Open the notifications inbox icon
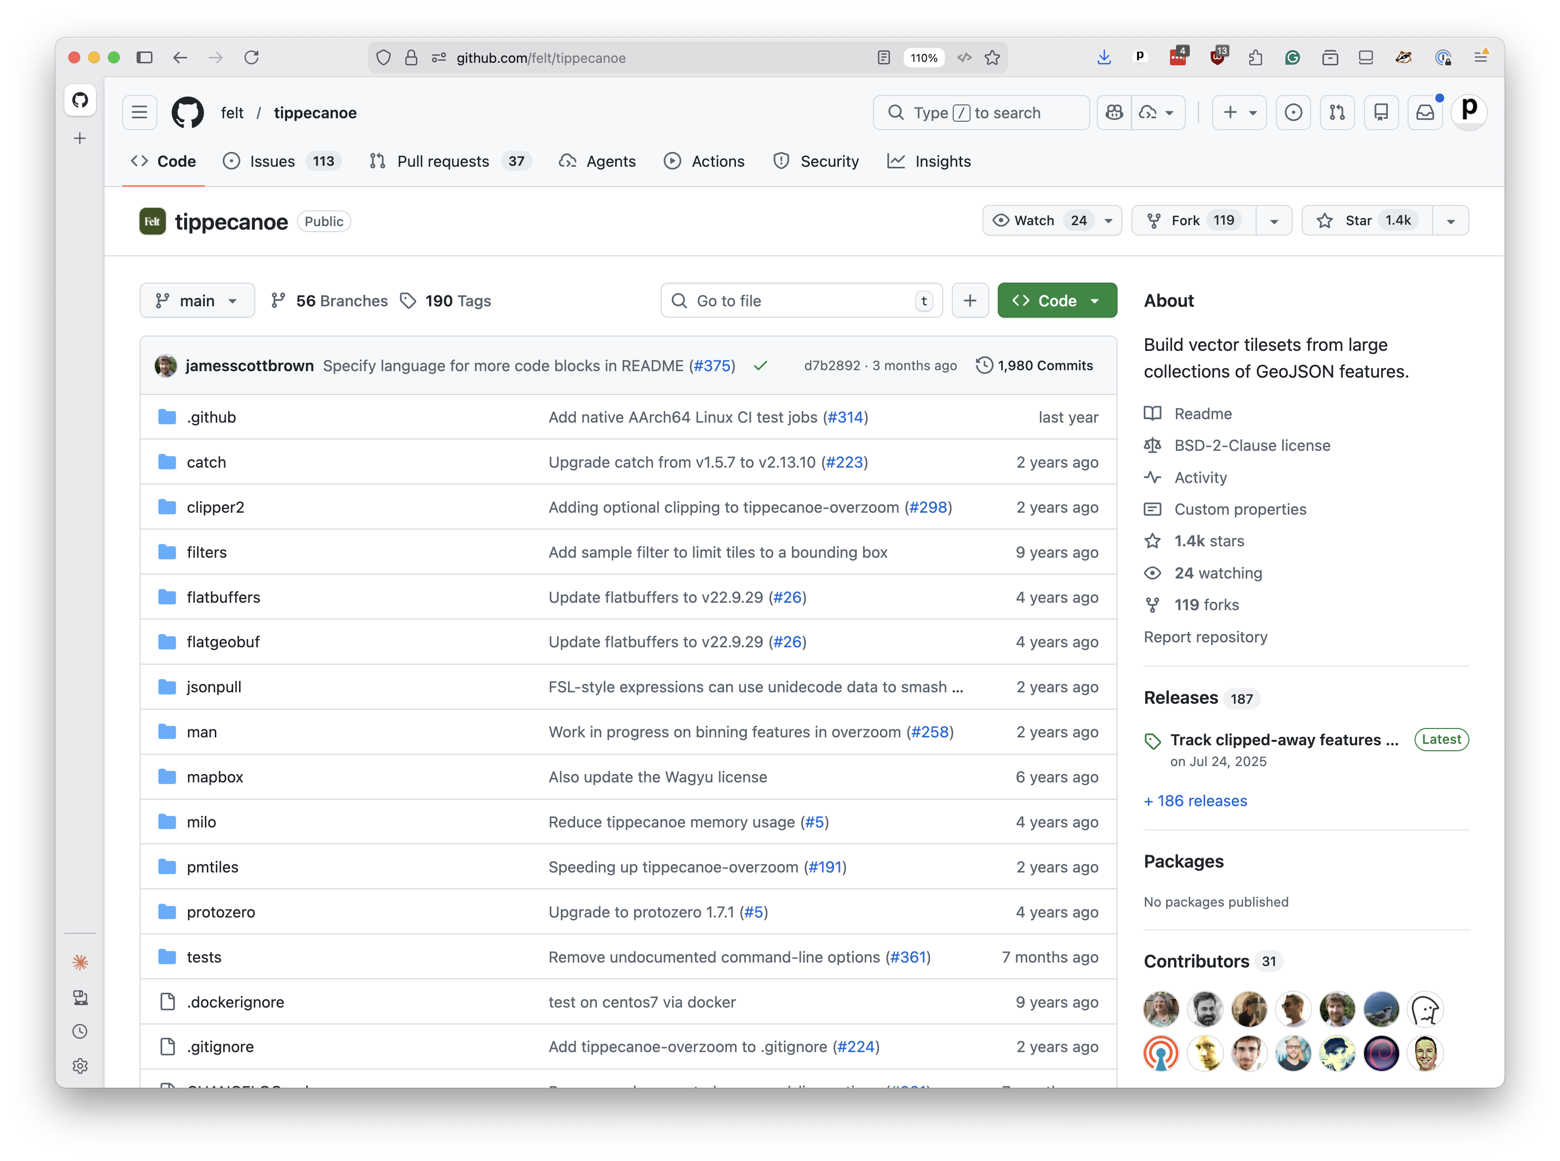The width and height of the screenshot is (1560, 1161). (1425, 112)
